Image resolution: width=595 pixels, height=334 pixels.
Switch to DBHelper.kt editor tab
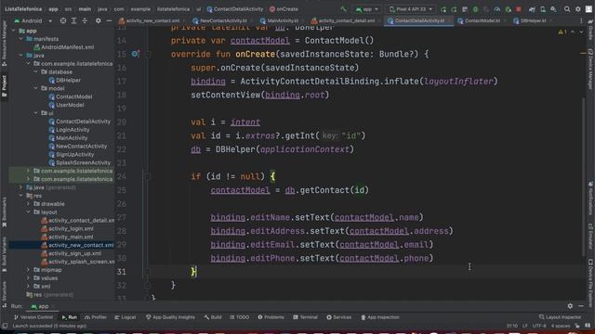click(531, 20)
